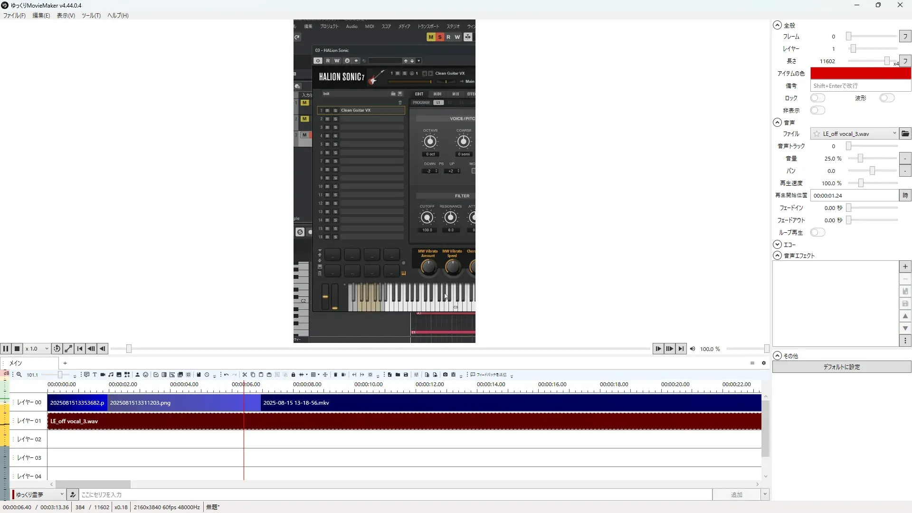Screen dimensions: 912x513
Task: Add an audio item via the music note icon
Action: [111, 375]
